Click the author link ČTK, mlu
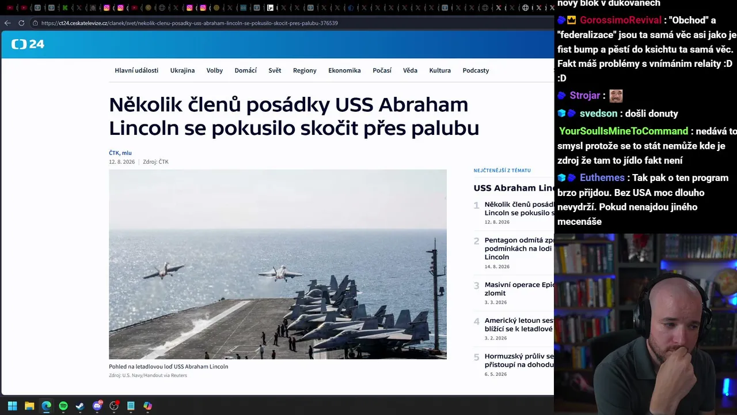The height and width of the screenshot is (415, 737). coord(120,153)
